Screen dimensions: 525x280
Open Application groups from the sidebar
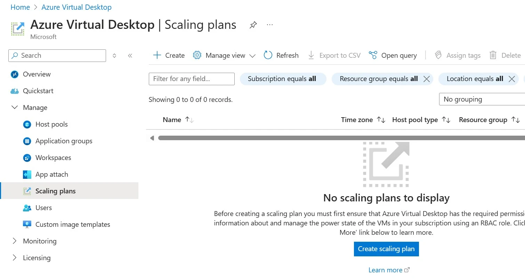coord(64,141)
